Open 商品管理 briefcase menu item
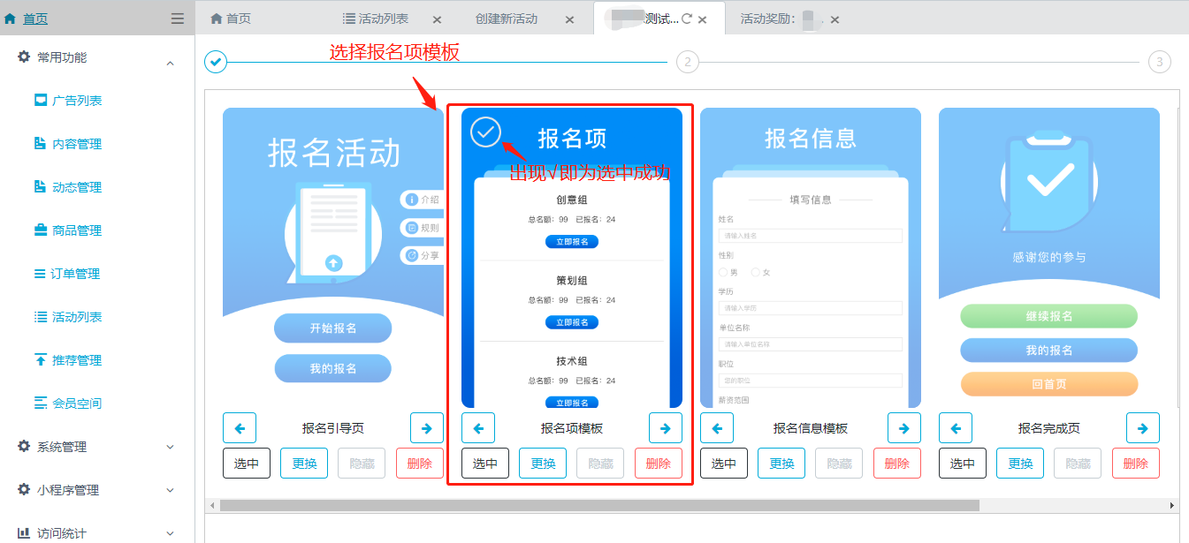The height and width of the screenshot is (543, 1189). pyautogui.click(x=76, y=230)
